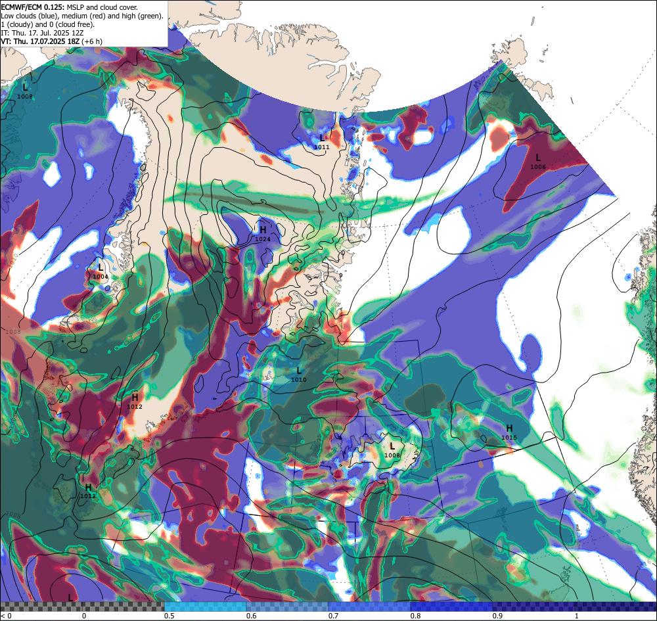The image size is (657, 621).
Task: Click the 0.6–0.7 color scale segment
Action: [x=288, y=607]
